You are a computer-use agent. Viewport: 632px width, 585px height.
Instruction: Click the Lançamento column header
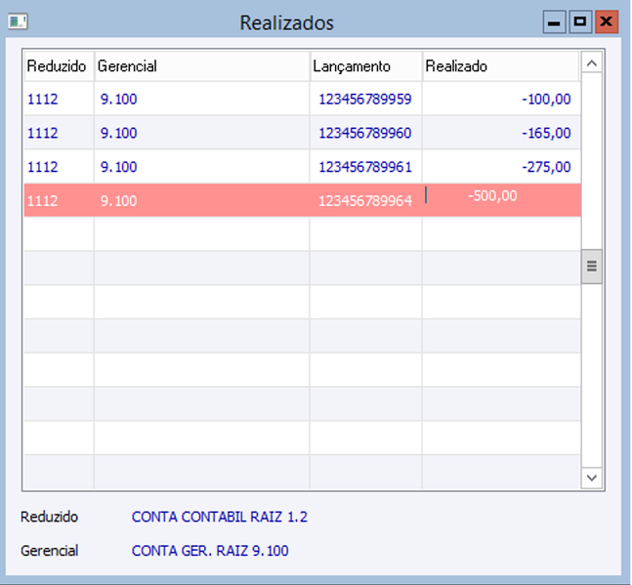click(366, 66)
